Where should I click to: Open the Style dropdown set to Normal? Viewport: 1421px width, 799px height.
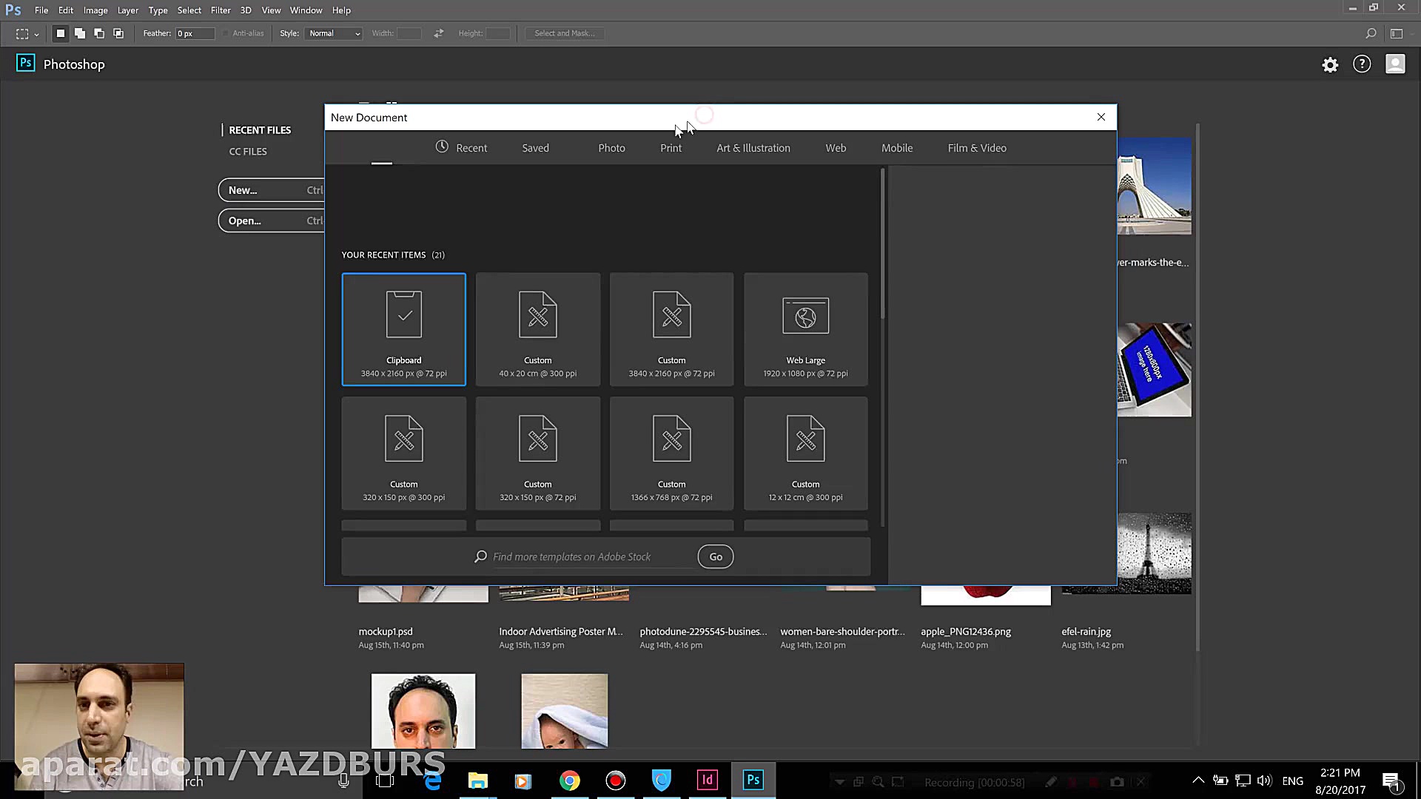(333, 33)
